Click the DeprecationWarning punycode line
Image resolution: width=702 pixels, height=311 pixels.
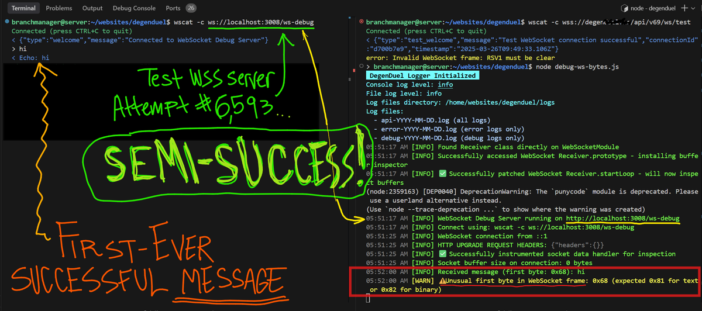coord(532,196)
